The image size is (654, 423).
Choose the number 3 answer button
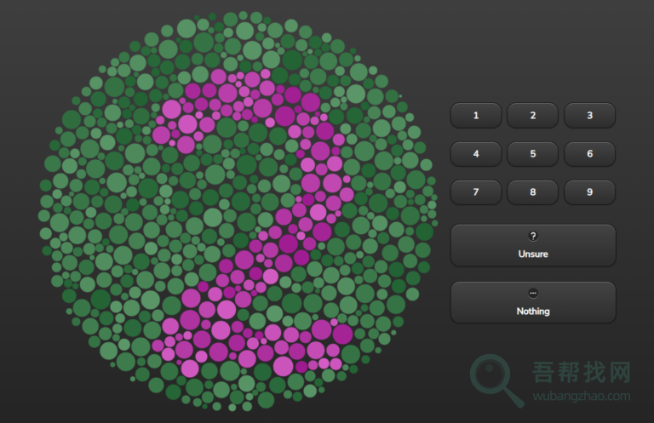coord(589,116)
